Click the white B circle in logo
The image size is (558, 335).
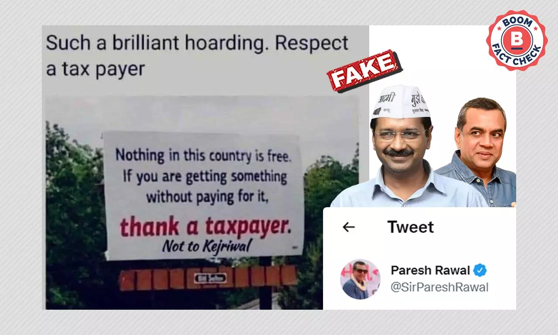click(517, 40)
